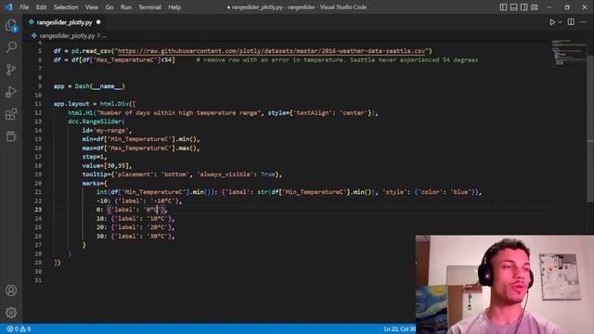Screen dimensions: 594x334
Task: Toggle the bottom panel layout icon
Action: tap(513, 7)
